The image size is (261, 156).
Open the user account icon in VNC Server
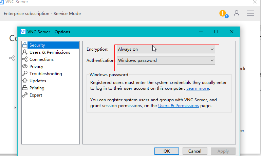click(x=237, y=13)
